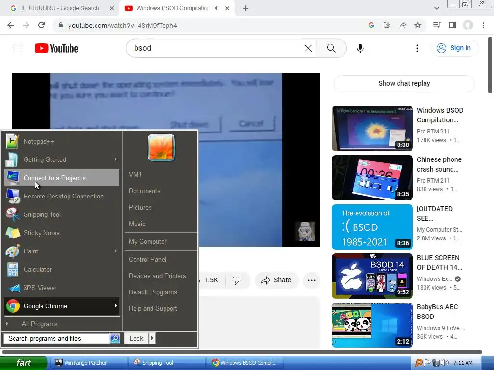
Task: Switch to Windows BSOD Compil... taskbar button
Action: [245, 363]
